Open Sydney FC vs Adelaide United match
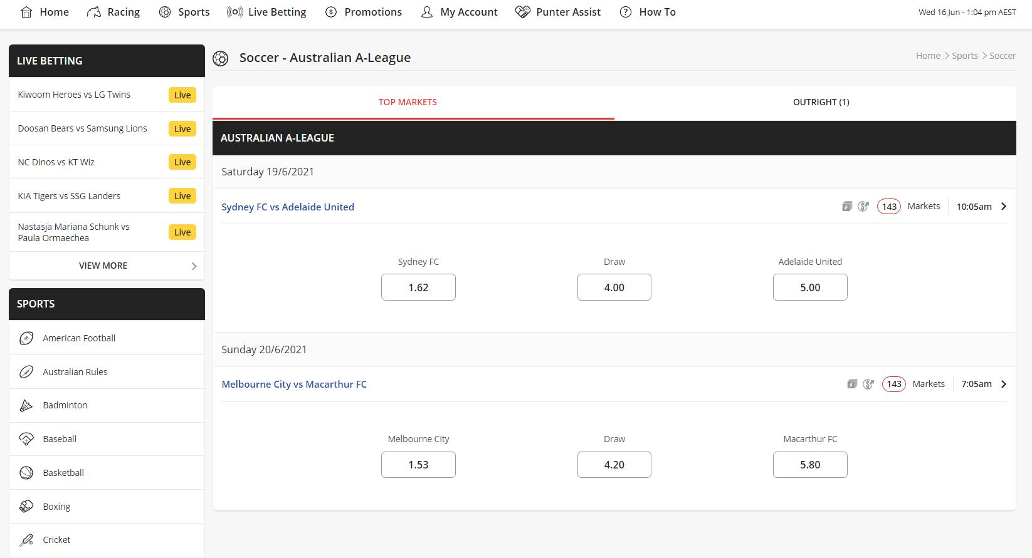 point(288,207)
